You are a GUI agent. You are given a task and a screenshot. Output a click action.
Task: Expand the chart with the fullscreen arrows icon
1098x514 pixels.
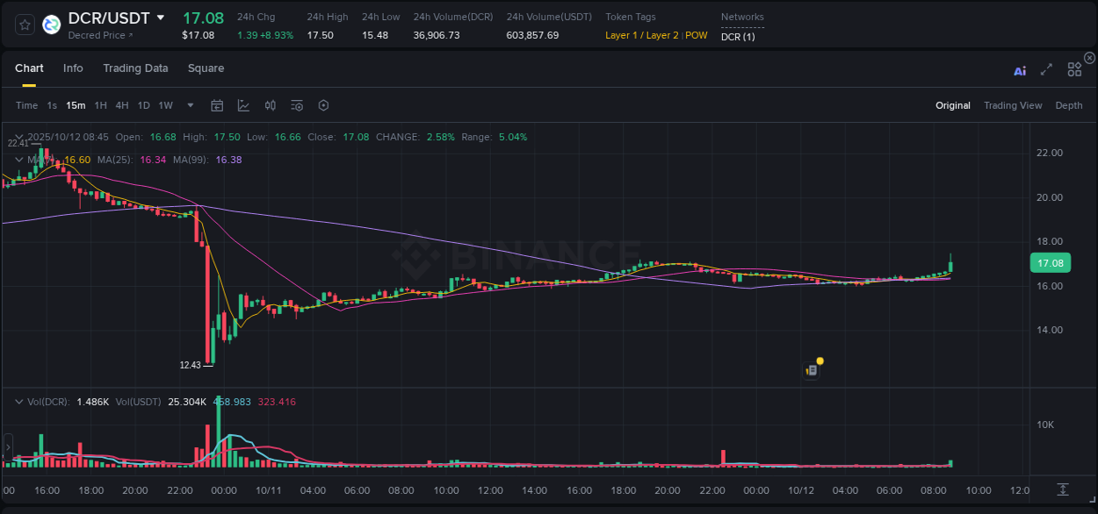coord(1046,70)
